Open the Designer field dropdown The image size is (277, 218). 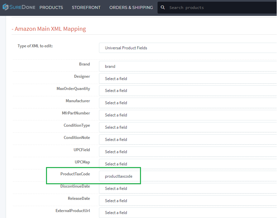pyautogui.click(x=188, y=78)
